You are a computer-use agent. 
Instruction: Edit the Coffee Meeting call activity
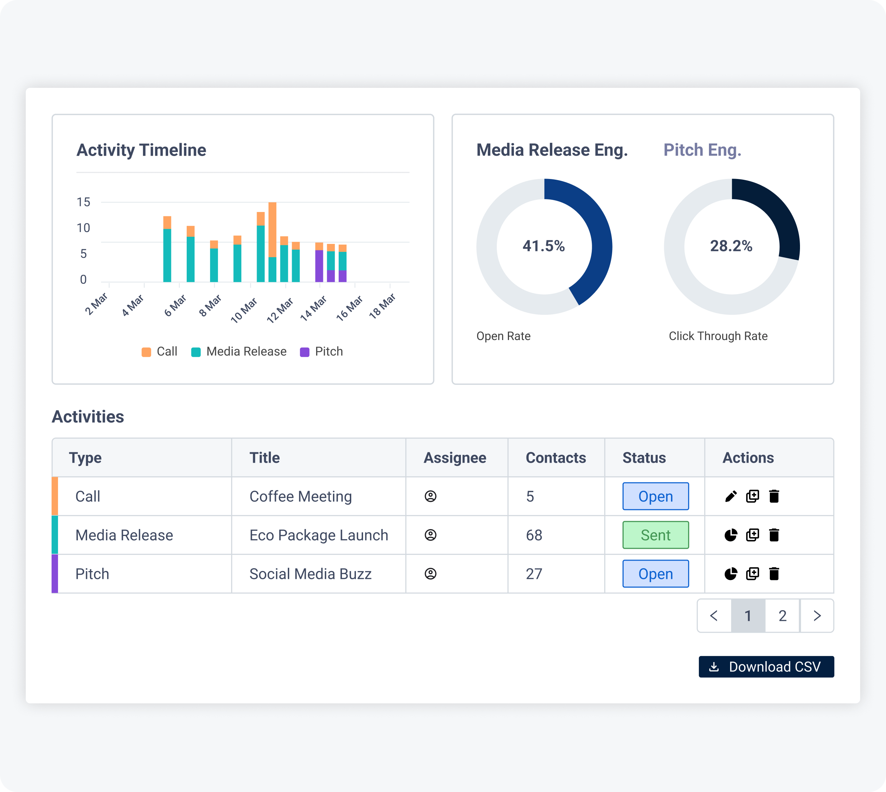731,496
